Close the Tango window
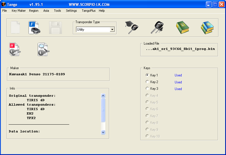 click(x=222, y=4)
